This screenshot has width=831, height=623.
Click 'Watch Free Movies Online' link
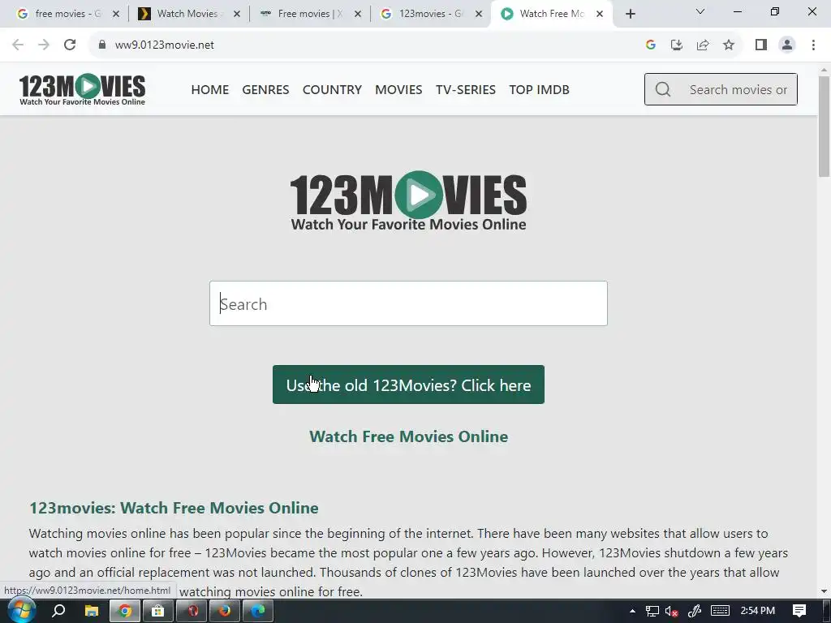point(409,436)
